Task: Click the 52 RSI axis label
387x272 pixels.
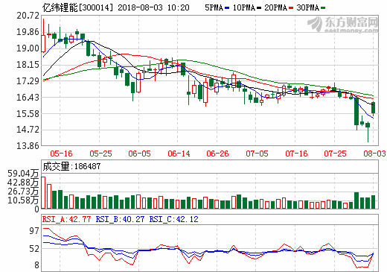Action: (34, 249)
